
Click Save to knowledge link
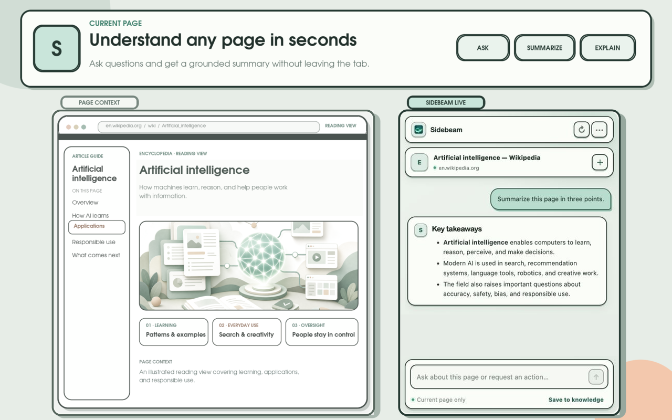576,400
